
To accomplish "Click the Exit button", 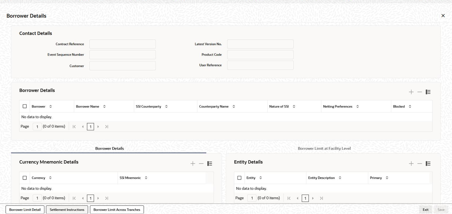I will (425, 209).
